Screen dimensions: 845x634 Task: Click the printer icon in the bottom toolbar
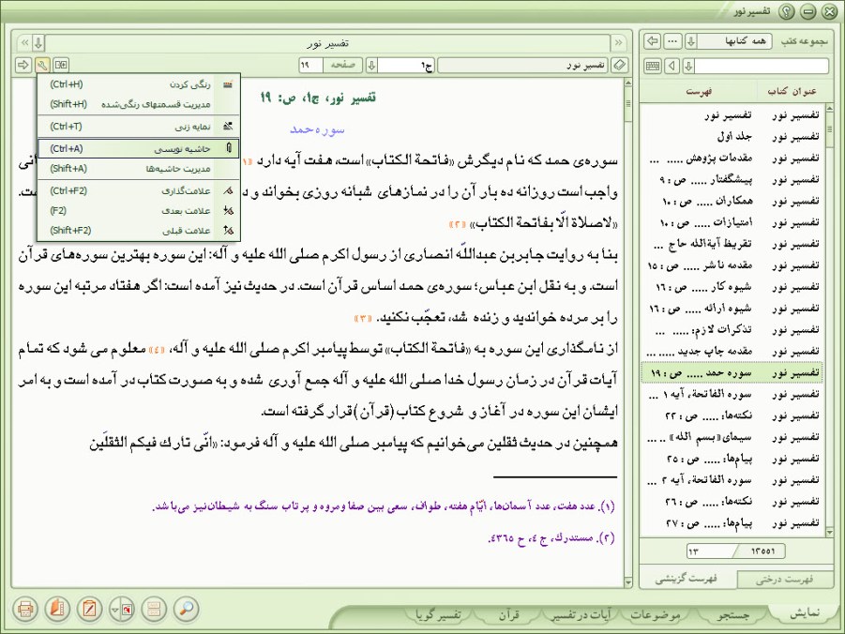[x=24, y=610]
